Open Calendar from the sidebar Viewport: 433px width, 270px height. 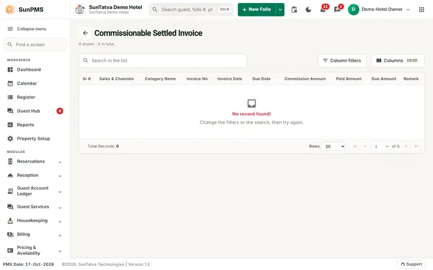tap(35, 83)
